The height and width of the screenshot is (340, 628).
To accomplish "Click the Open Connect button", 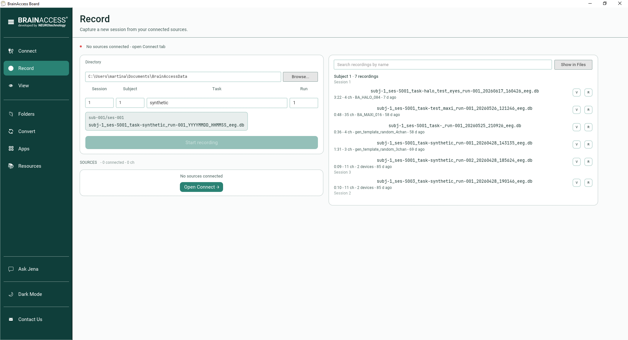I will 201,187.
